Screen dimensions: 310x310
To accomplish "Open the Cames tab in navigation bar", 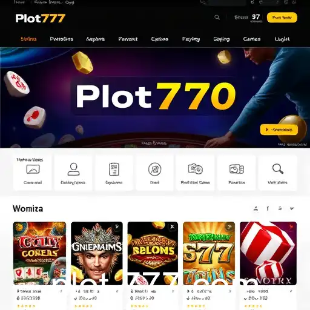I will coord(252,39).
